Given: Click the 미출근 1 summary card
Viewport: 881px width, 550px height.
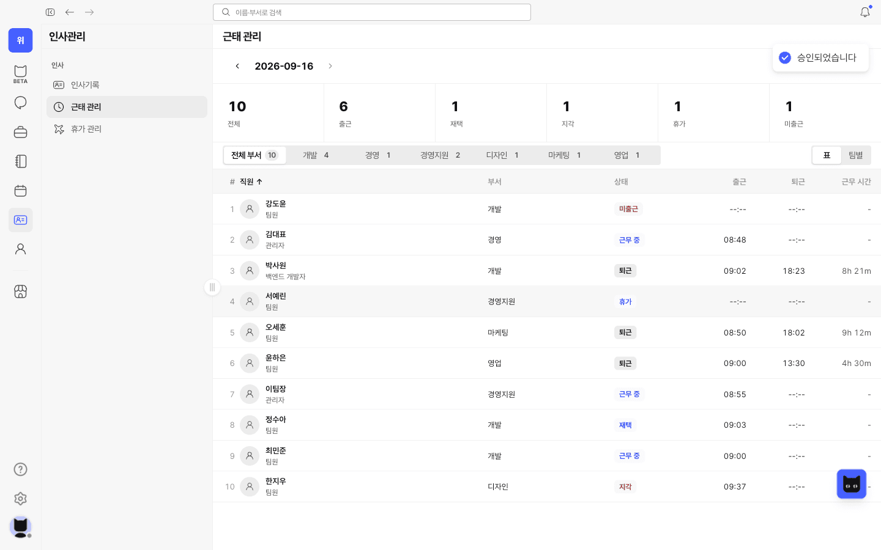Looking at the screenshot, I should [x=825, y=113].
